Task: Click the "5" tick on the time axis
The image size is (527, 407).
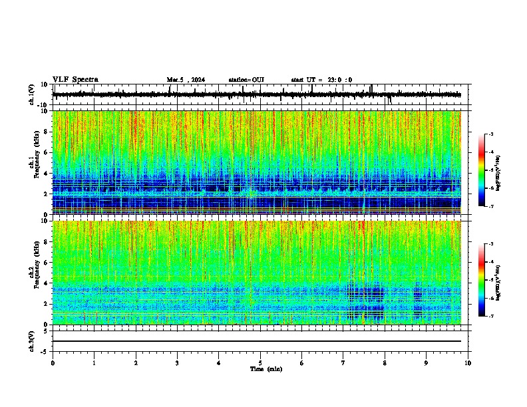Action: 260,363
